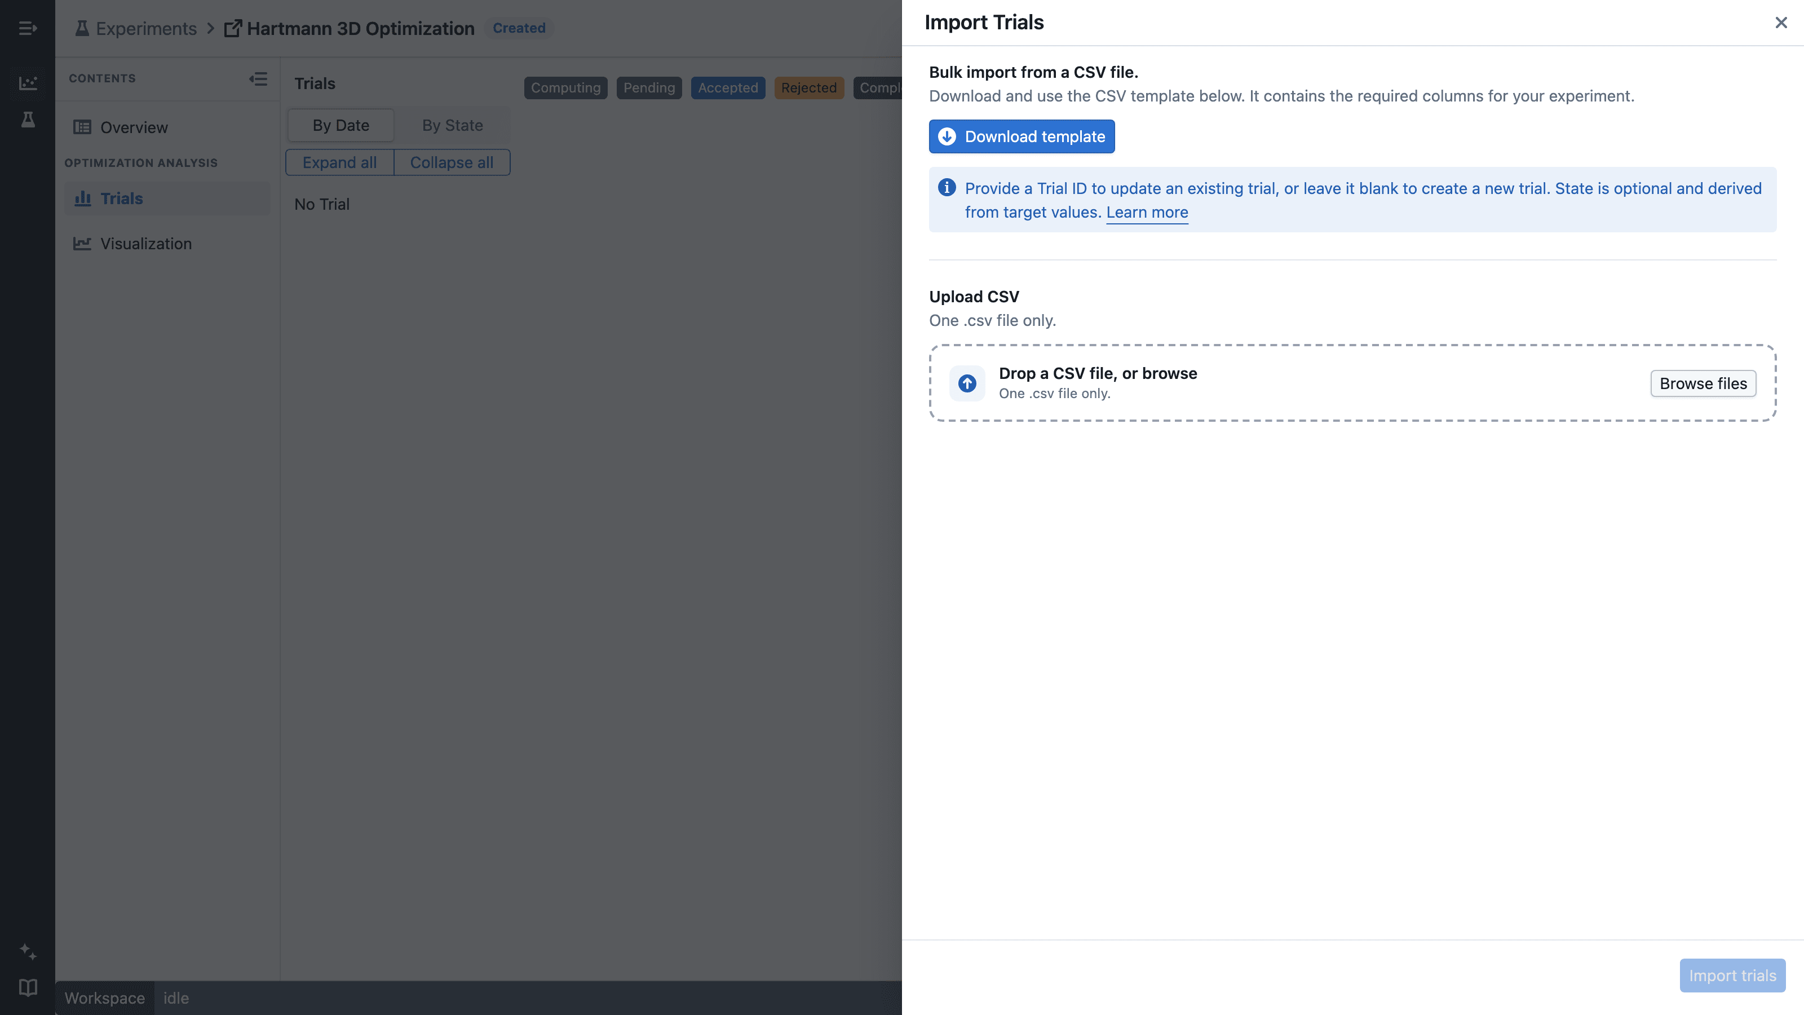Click the Created status badge
The image size is (1804, 1015).
(x=519, y=28)
